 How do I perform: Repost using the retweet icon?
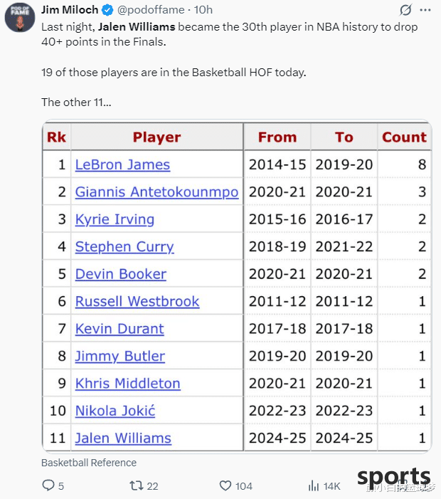coord(137,485)
